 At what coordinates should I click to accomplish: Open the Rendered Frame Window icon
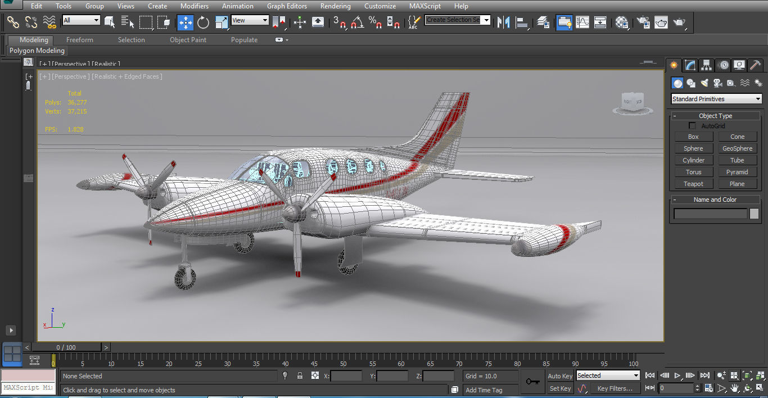coord(661,22)
